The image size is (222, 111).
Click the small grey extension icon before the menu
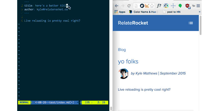pos(193,6)
